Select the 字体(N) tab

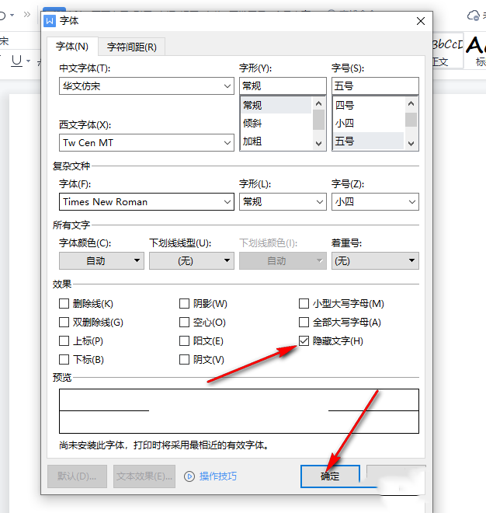tap(73, 47)
